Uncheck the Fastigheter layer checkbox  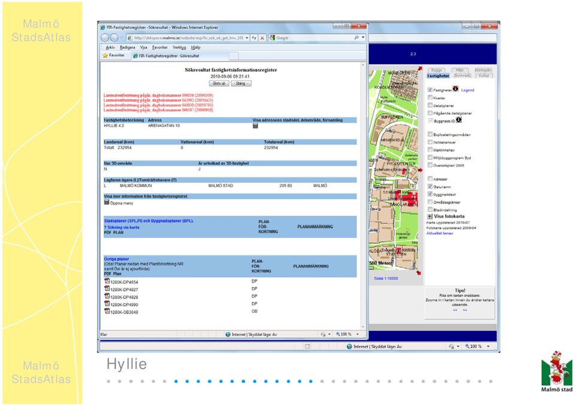click(430, 89)
